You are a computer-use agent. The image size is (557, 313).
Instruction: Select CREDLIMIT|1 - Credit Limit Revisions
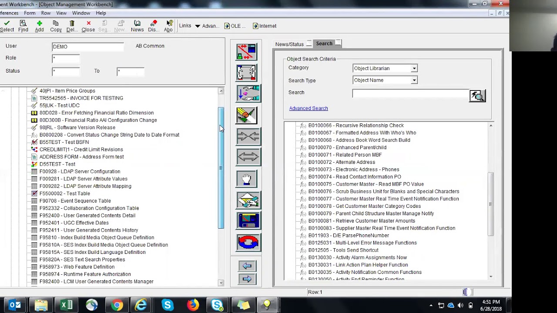pos(81,149)
